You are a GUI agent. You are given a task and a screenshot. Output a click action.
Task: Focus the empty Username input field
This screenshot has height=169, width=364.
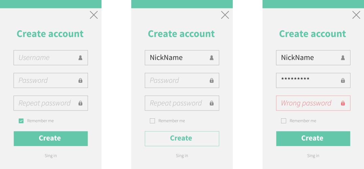[x=51, y=58]
